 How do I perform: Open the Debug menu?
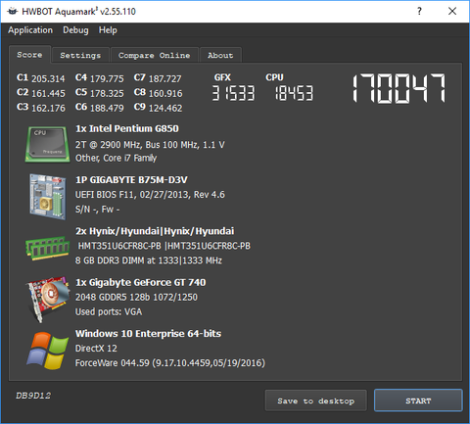75,30
